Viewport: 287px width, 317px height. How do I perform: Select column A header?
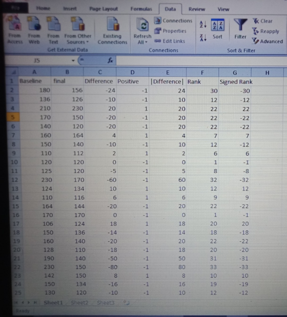coord(34,72)
